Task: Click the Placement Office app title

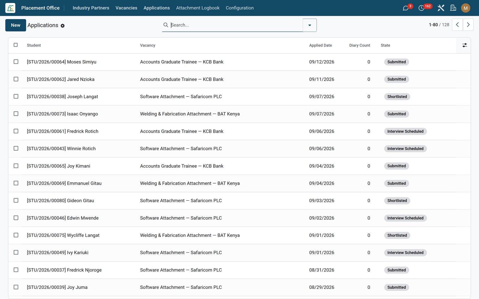Action: tap(40, 8)
